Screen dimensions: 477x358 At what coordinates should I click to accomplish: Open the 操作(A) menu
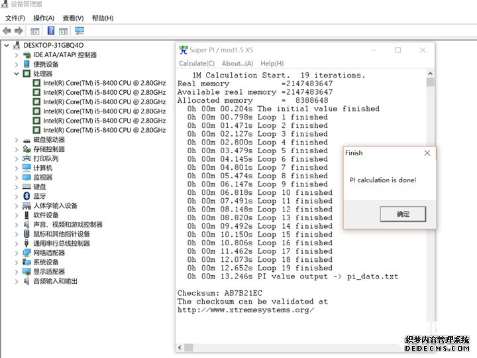coord(44,19)
